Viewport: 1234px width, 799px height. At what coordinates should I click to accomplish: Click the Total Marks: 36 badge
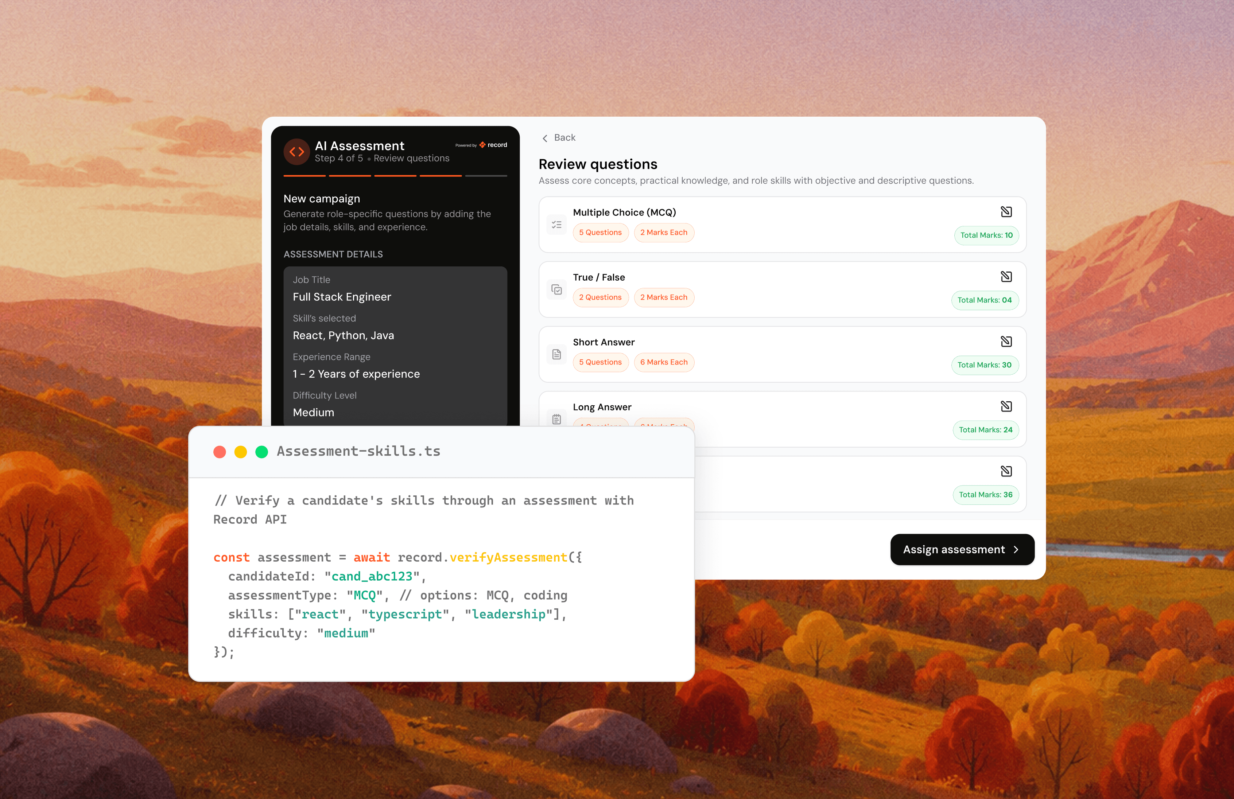[986, 494]
